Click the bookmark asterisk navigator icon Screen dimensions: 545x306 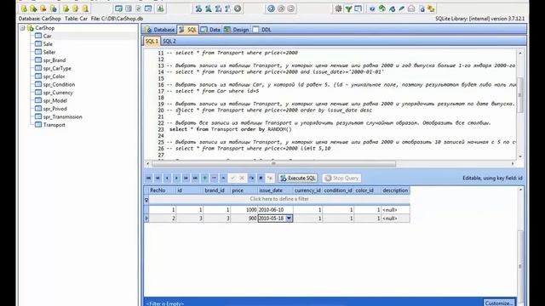click(x=261, y=178)
